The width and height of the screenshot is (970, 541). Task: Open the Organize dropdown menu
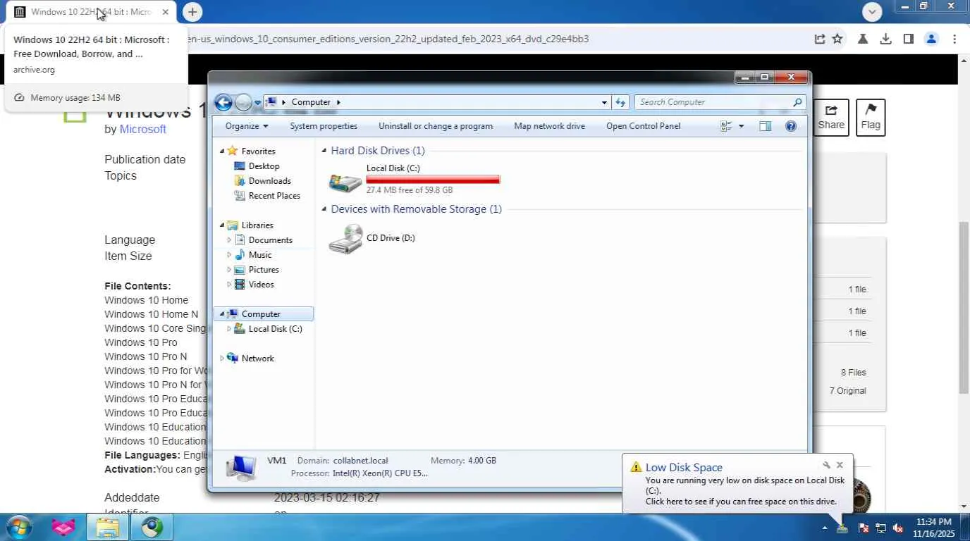(x=247, y=126)
